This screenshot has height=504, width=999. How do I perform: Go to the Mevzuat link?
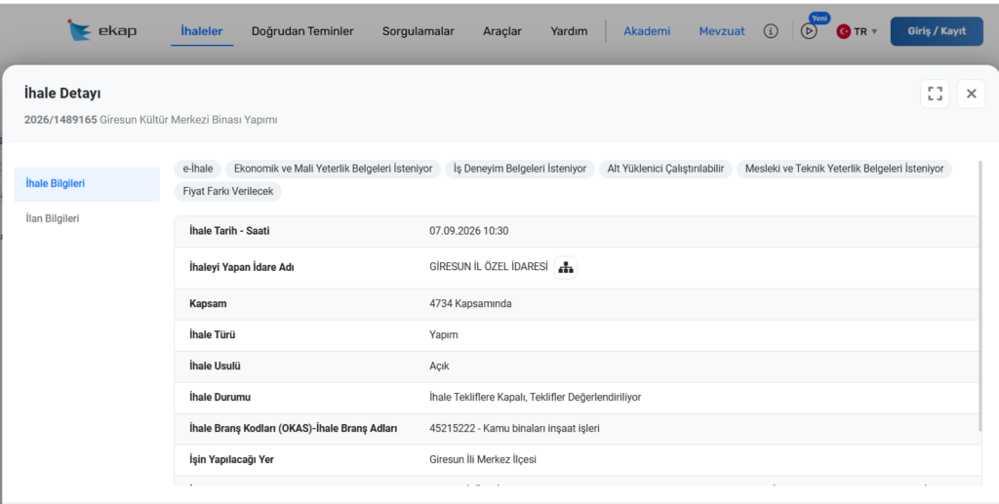pos(722,30)
